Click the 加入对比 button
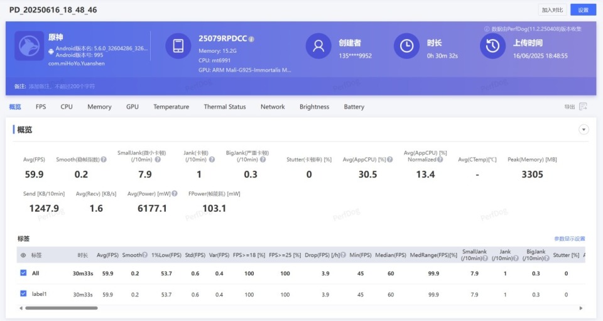 point(552,10)
